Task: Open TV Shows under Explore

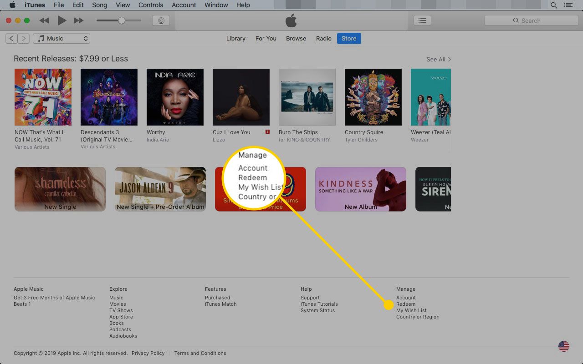Action: coord(121,310)
